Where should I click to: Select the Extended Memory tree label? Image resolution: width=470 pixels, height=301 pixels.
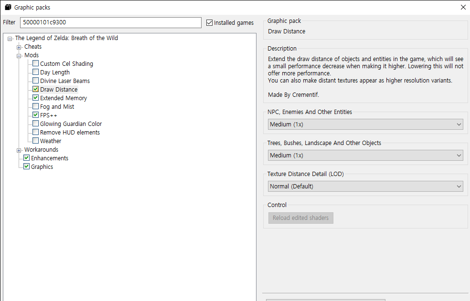tap(64, 98)
